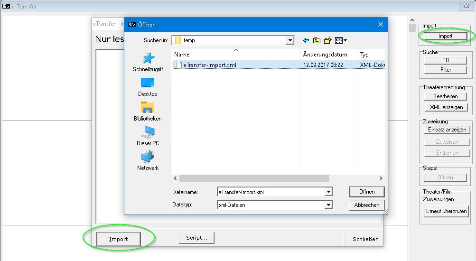476x261 pixels.
Task: Click the XML anzeigen button
Action: pyautogui.click(x=446, y=107)
